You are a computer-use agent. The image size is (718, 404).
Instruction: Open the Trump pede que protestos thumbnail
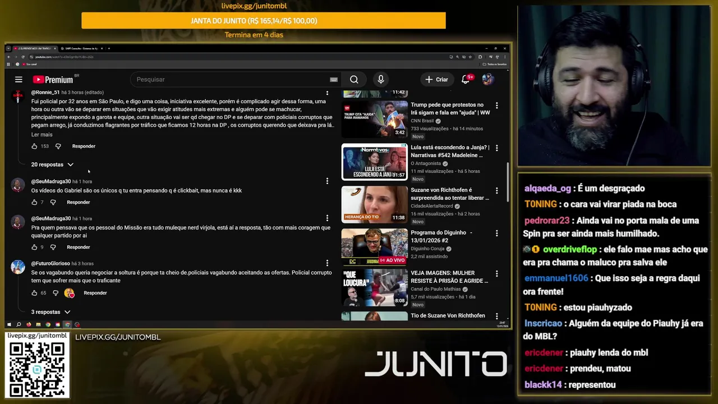pyautogui.click(x=375, y=119)
